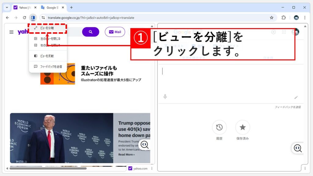Select the microphone for voice input in Translate

(x=165, y=97)
